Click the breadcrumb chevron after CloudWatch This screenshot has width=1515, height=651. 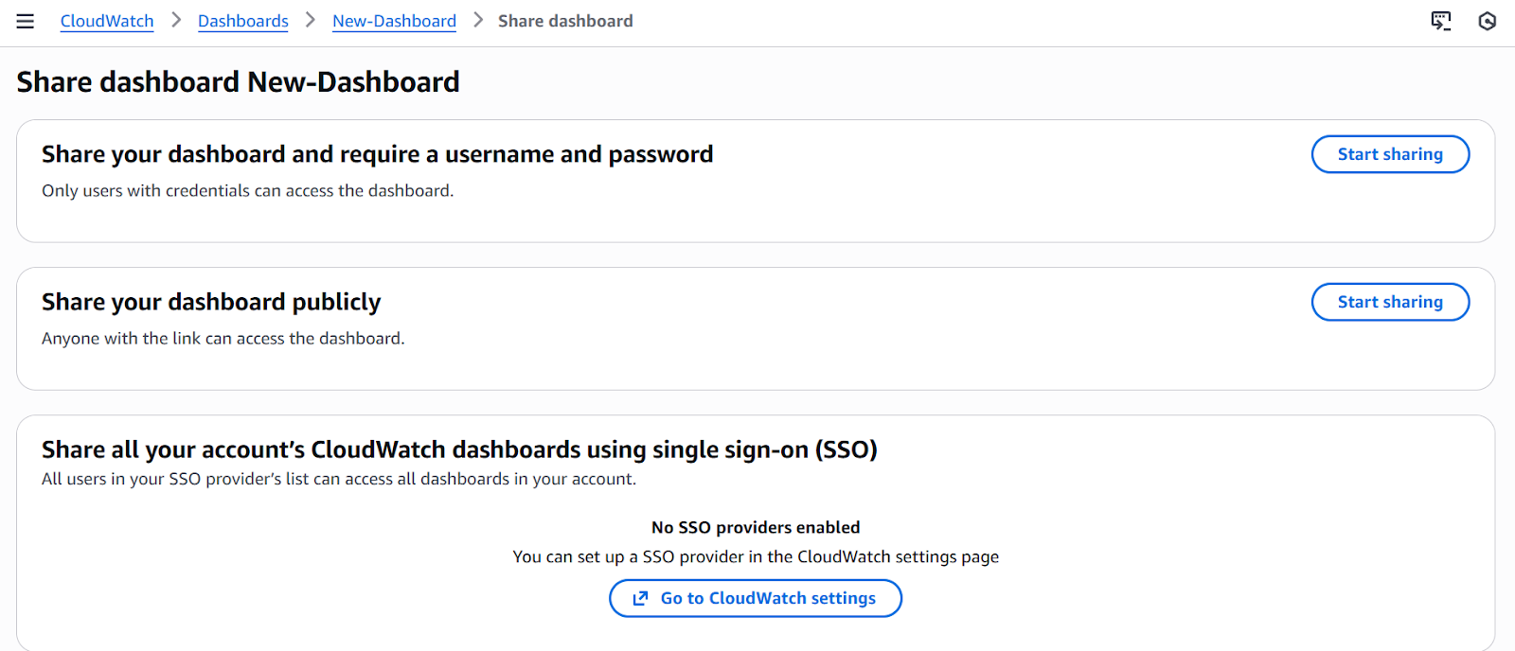(x=176, y=20)
